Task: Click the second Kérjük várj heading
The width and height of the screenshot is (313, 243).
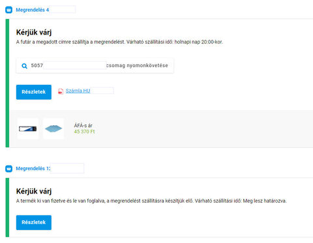Action: pyautogui.click(x=34, y=192)
